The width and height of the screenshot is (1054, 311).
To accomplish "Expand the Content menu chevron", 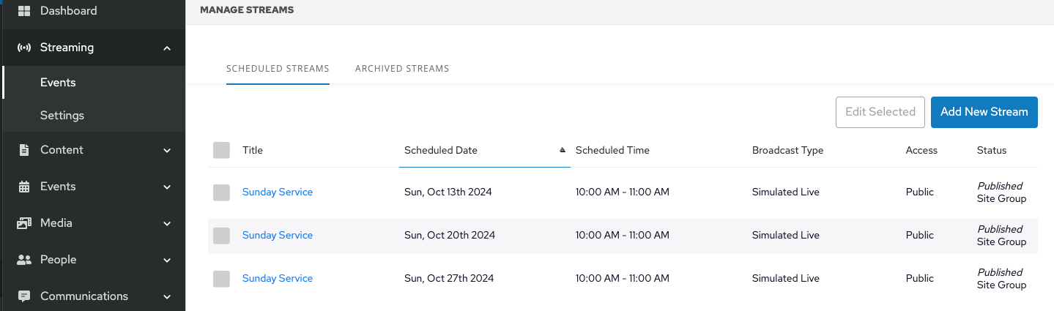I will click(x=167, y=151).
